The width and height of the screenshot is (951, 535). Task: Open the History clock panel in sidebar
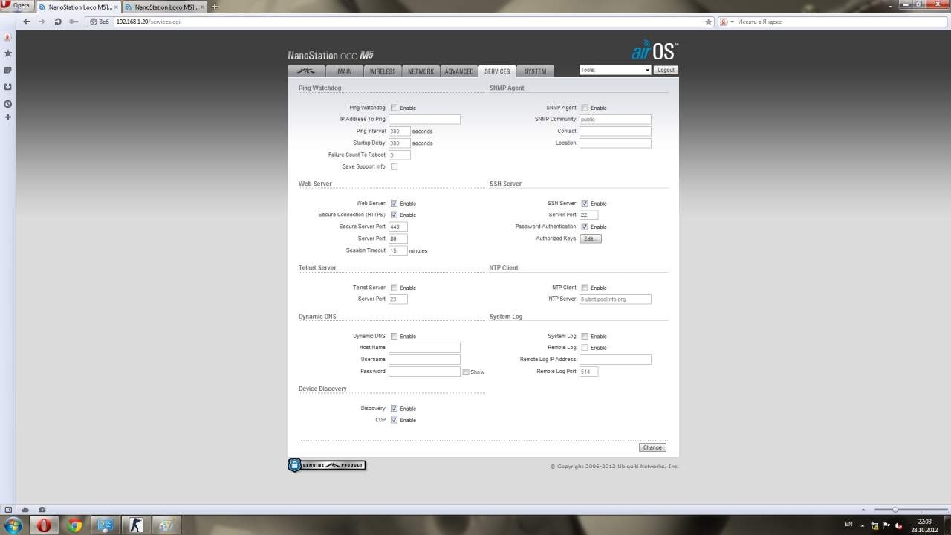(x=8, y=103)
